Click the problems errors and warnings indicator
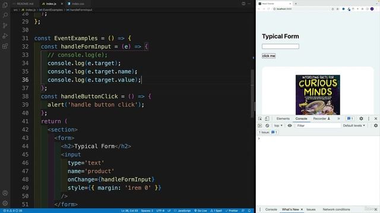 pos(12,211)
